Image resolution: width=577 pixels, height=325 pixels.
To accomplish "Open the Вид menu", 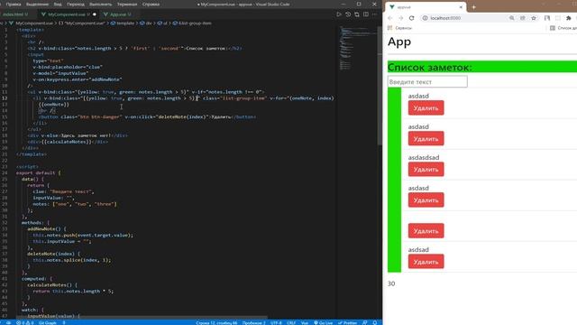I will pos(58,5).
